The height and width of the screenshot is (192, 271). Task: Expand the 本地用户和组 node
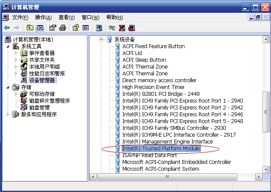[x=16, y=67]
